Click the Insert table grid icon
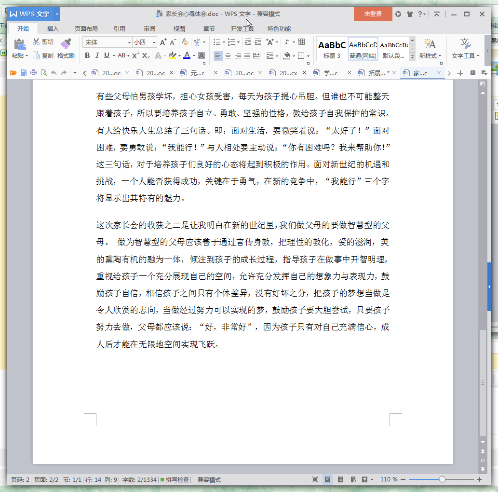The image size is (498, 492). 301,42
